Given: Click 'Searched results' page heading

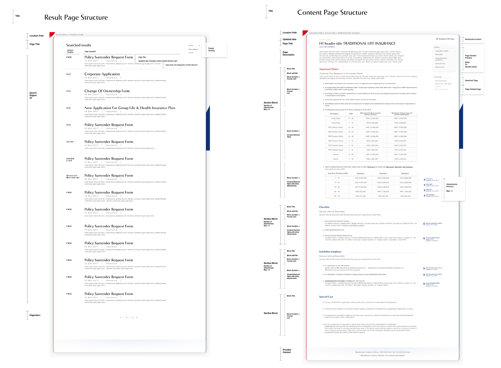Looking at the screenshot, I should tap(78, 45).
